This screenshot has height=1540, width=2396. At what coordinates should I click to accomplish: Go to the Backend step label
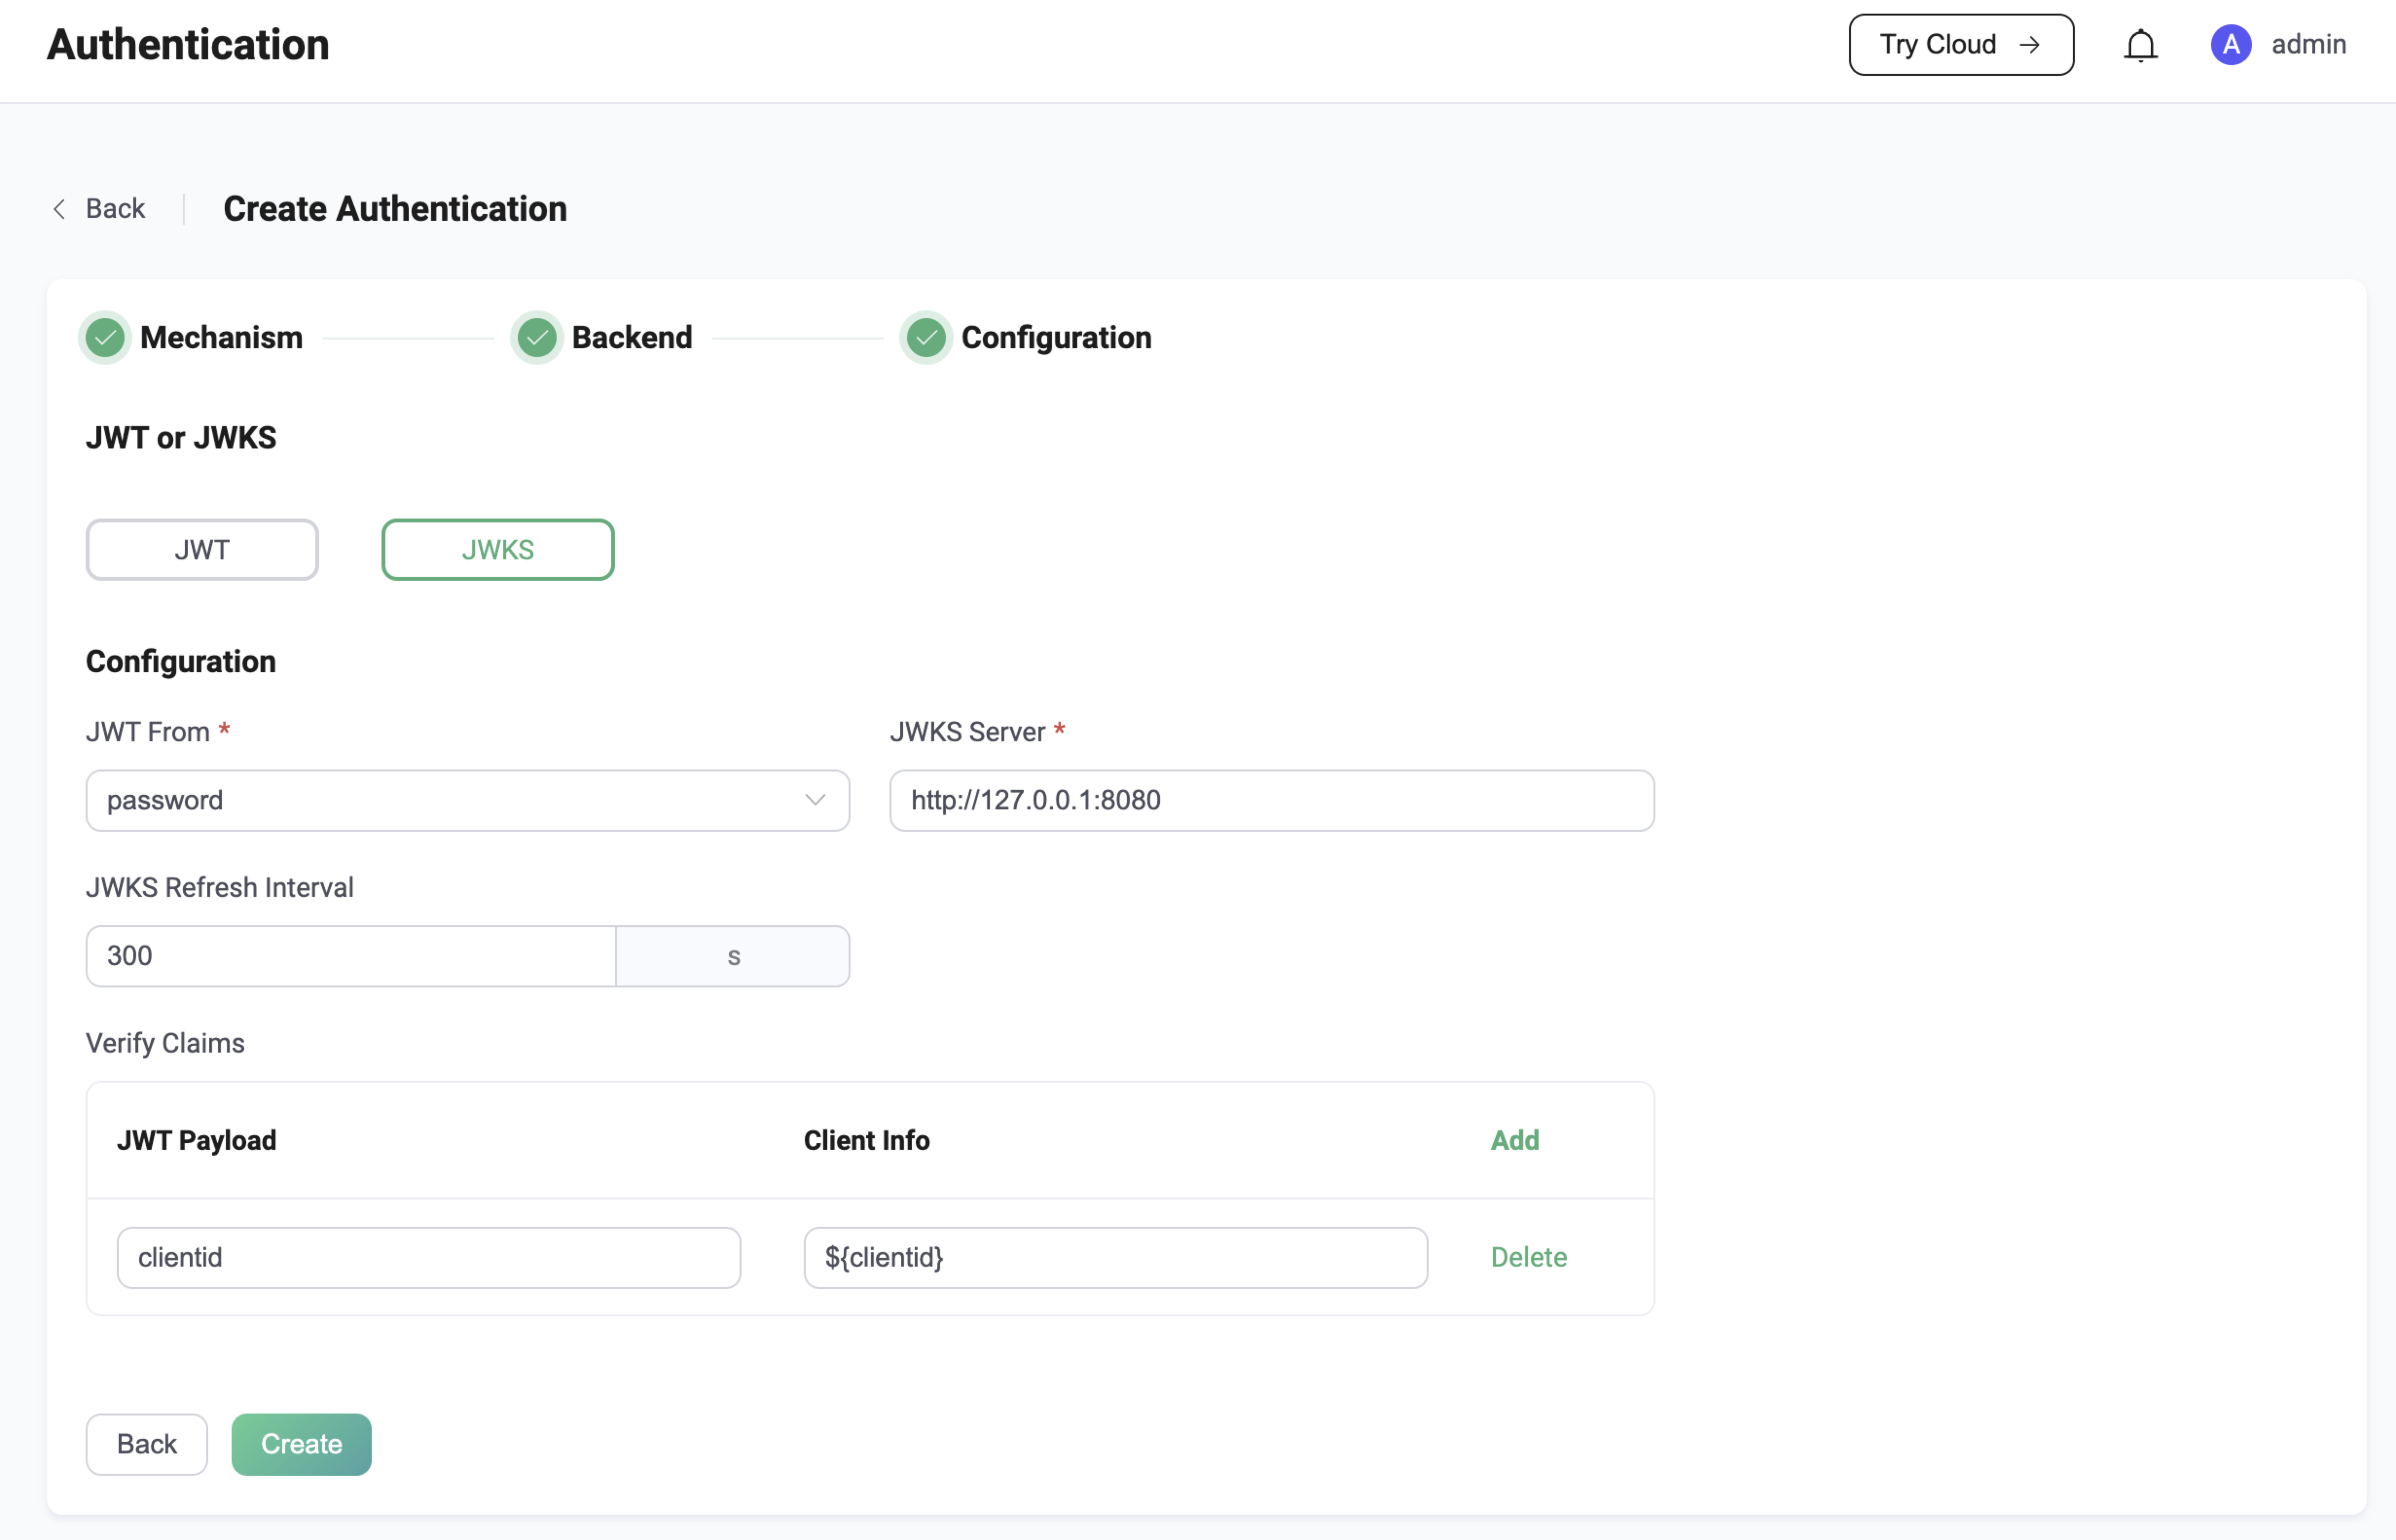pyautogui.click(x=631, y=338)
